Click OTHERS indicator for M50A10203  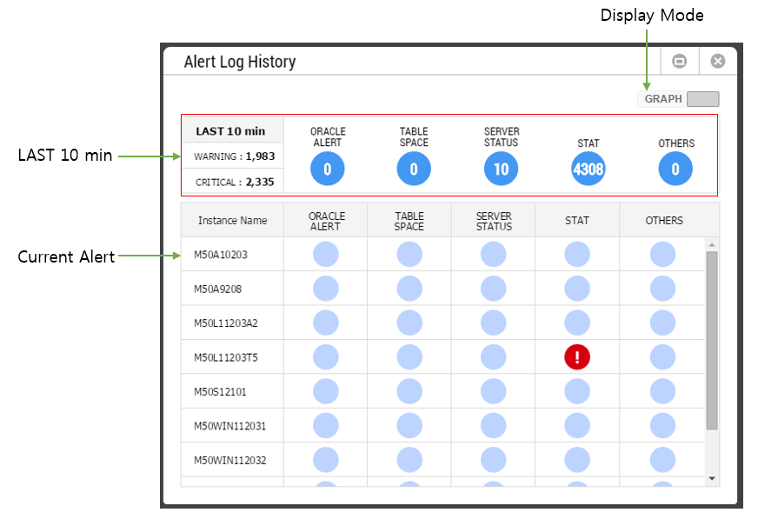[662, 254]
